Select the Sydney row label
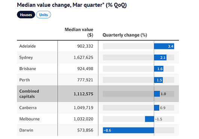 26,58
